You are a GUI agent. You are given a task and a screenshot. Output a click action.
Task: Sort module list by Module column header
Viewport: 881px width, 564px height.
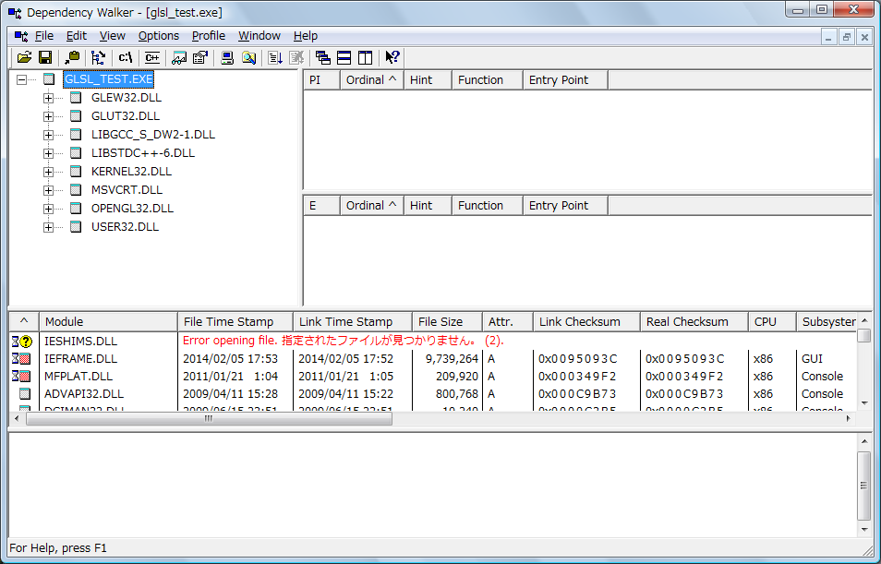pos(108,322)
